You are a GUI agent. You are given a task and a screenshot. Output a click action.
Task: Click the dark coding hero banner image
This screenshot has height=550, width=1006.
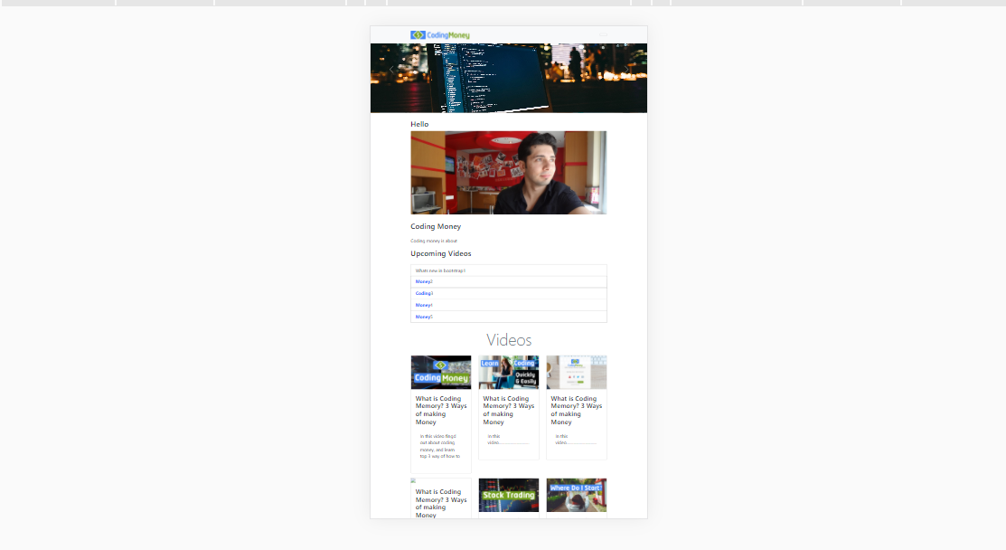point(508,77)
